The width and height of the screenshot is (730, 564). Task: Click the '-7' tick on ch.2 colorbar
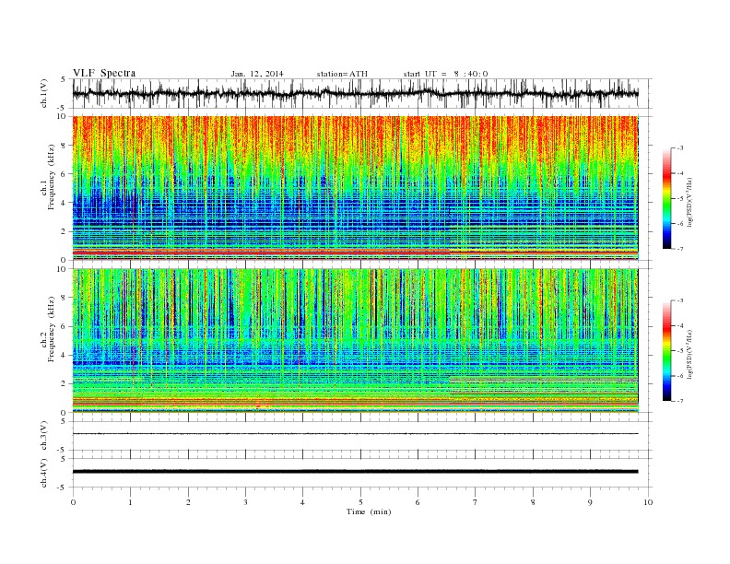[x=679, y=401]
